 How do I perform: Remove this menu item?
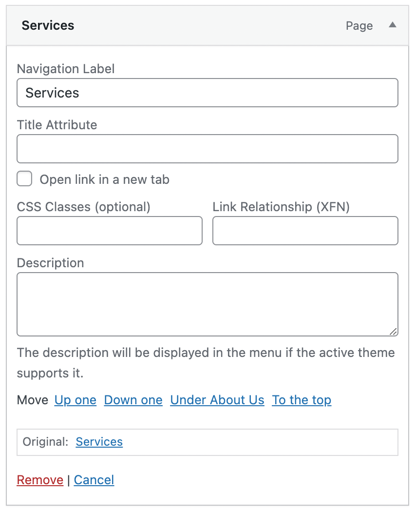(40, 480)
